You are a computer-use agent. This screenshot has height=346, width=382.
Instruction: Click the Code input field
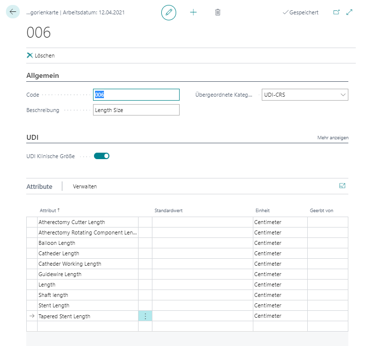point(136,95)
